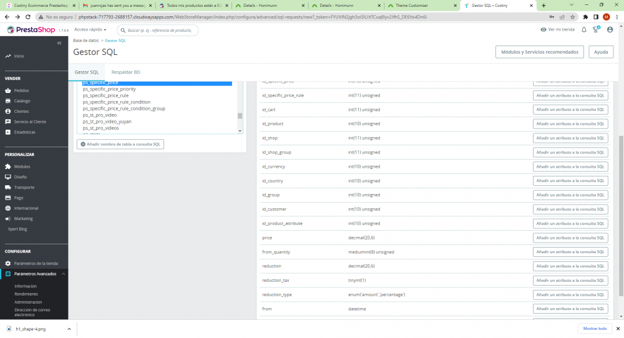Open Información submenu item

26,286
